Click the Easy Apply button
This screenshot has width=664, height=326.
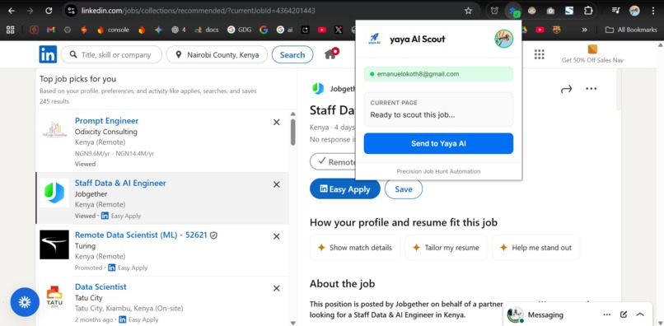coord(344,189)
